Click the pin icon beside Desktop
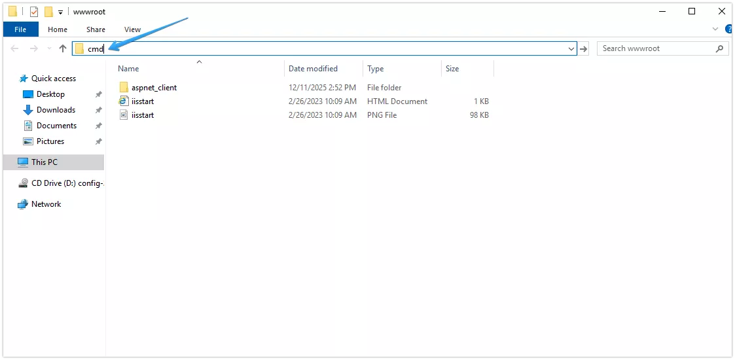This screenshot has width=735, height=360. [98, 94]
